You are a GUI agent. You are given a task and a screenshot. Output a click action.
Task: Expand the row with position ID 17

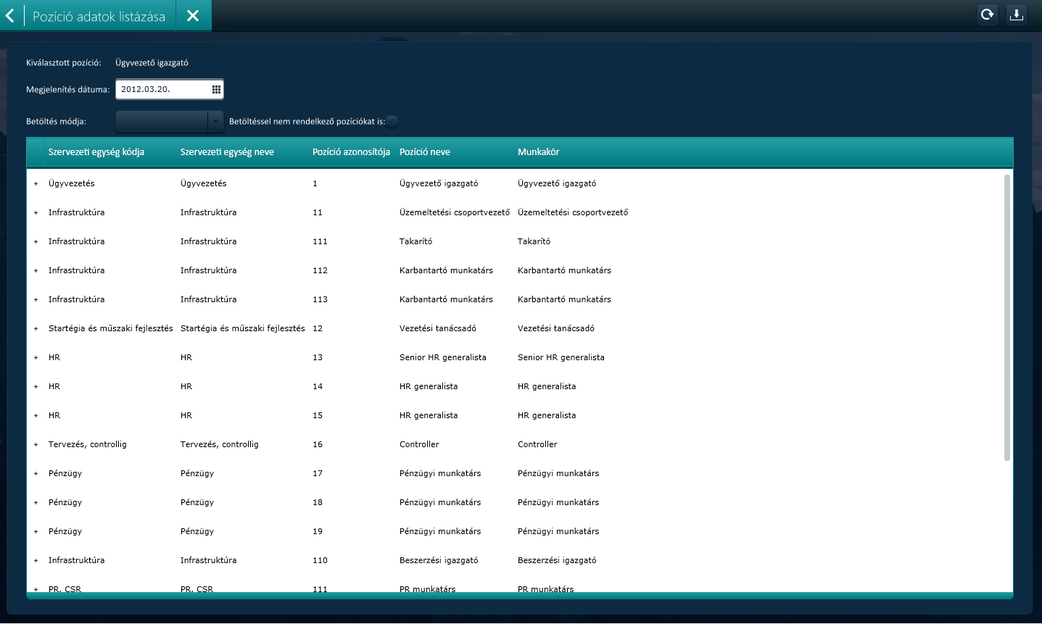[36, 474]
